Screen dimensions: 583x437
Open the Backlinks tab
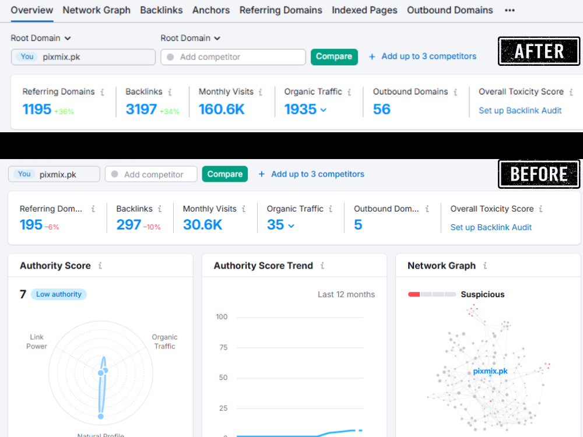click(x=161, y=10)
